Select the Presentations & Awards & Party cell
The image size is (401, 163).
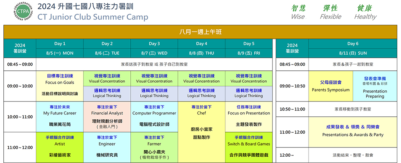coord(353,132)
